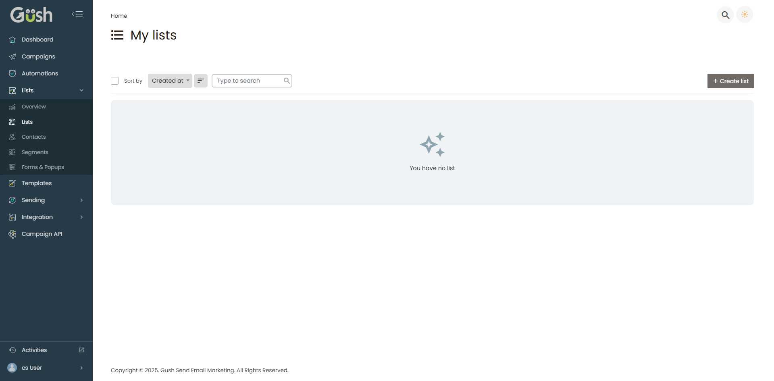Click the bulleted list icon beside My lists
This screenshot has width=774, height=381.
pyautogui.click(x=117, y=35)
